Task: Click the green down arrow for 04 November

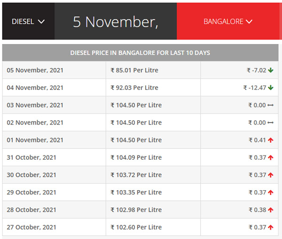Action: pos(271,88)
